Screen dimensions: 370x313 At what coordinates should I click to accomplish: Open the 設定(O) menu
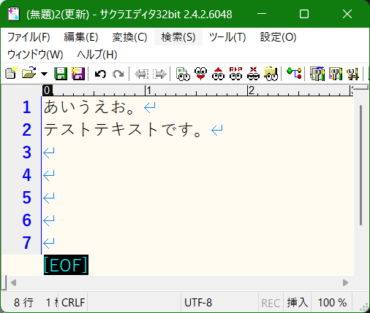[278, 37]
